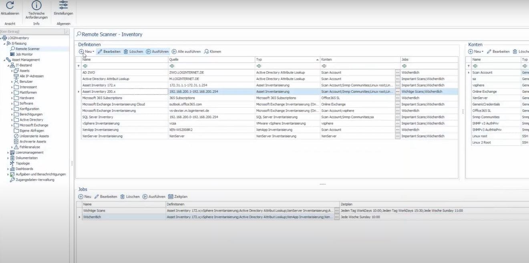
Task: Run selected definition with Ausführen
Action: [x=157, y=52]
